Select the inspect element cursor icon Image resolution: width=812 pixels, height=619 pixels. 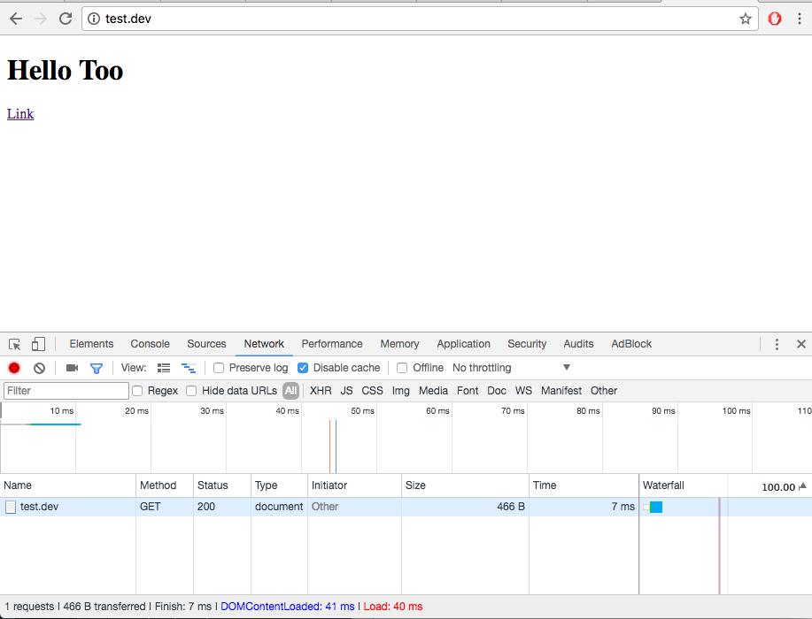click(x=14, y=344)
